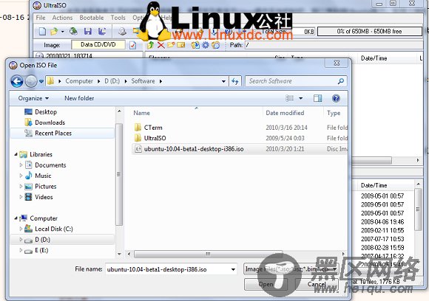Select the UltraISO folder in the file list
Viewport: 429px width, 301px height.
[x=155, y=139]
